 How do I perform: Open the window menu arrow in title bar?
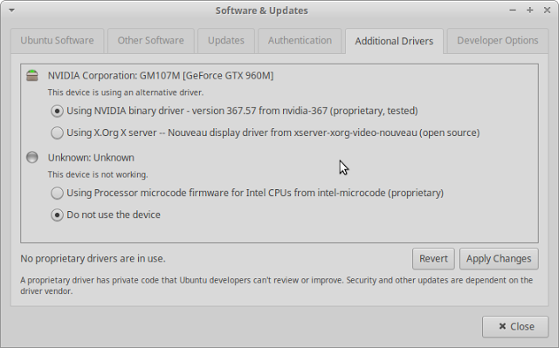click(11, 10)
